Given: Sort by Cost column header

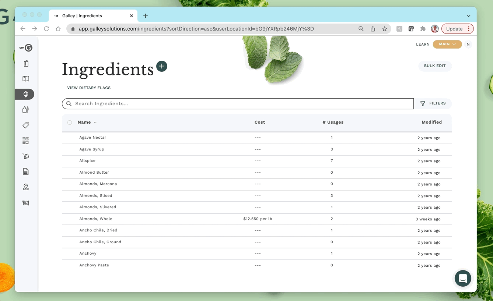Looking at the screenshot, I should 260,122.
